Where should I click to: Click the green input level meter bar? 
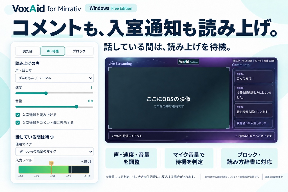point(44,170)
